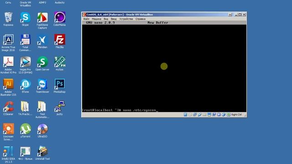Click the Oracle VM VirtualBox desktop label
The image size is (292, 164).
pyautogui.click(x=26, y=4)
